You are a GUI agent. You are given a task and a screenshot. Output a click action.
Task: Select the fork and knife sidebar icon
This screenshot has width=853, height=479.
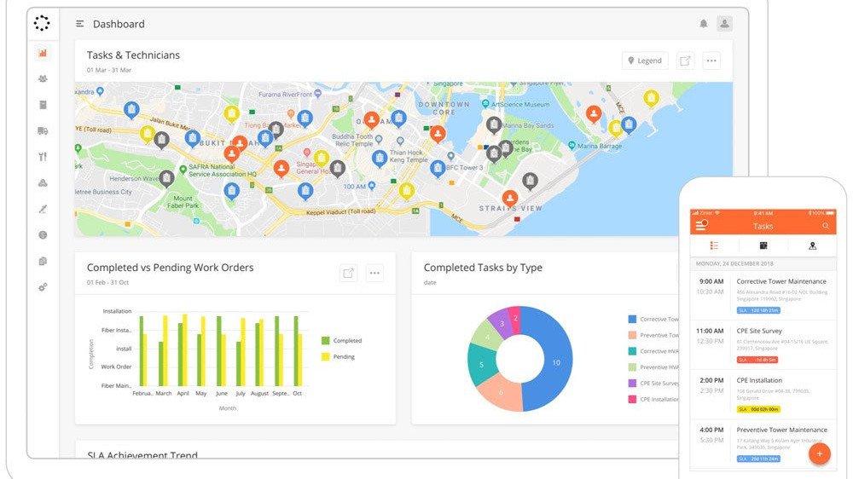(x=43, y=157)
